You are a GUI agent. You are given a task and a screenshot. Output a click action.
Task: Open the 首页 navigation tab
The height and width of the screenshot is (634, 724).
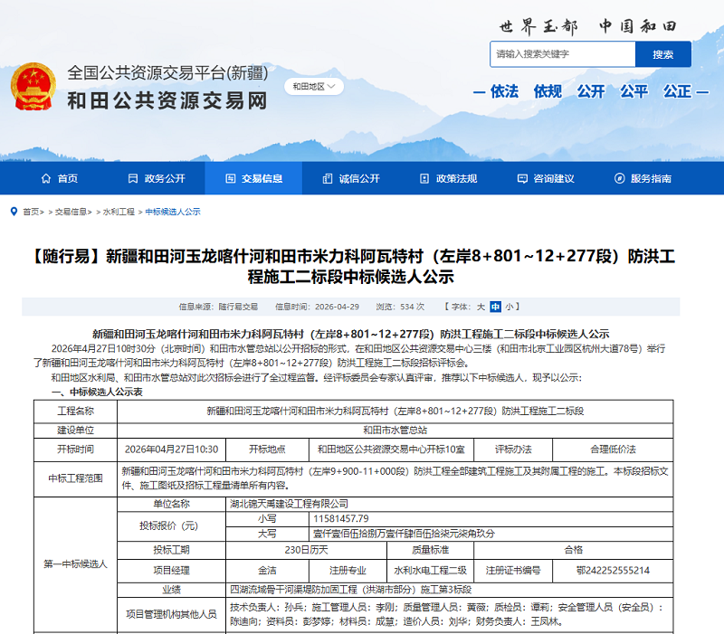click(x=59, y=178)
